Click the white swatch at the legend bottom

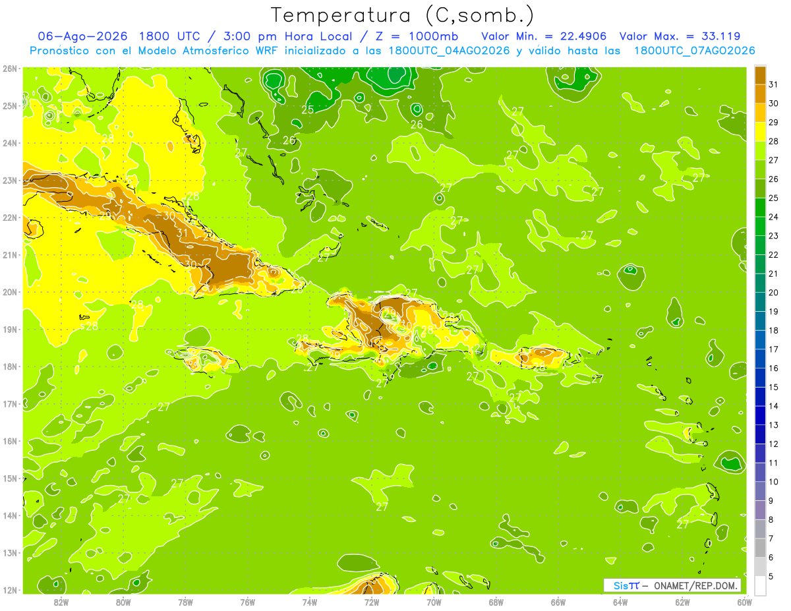point(760,586)
